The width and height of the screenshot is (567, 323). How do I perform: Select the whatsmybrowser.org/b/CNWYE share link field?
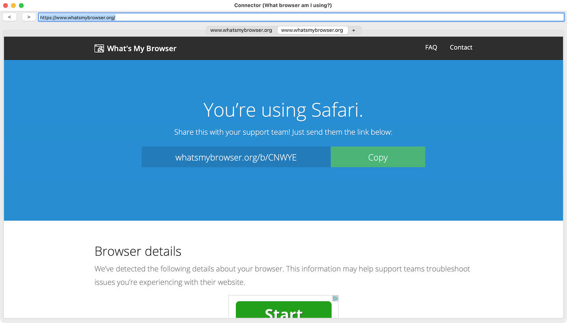coord(236,157)
